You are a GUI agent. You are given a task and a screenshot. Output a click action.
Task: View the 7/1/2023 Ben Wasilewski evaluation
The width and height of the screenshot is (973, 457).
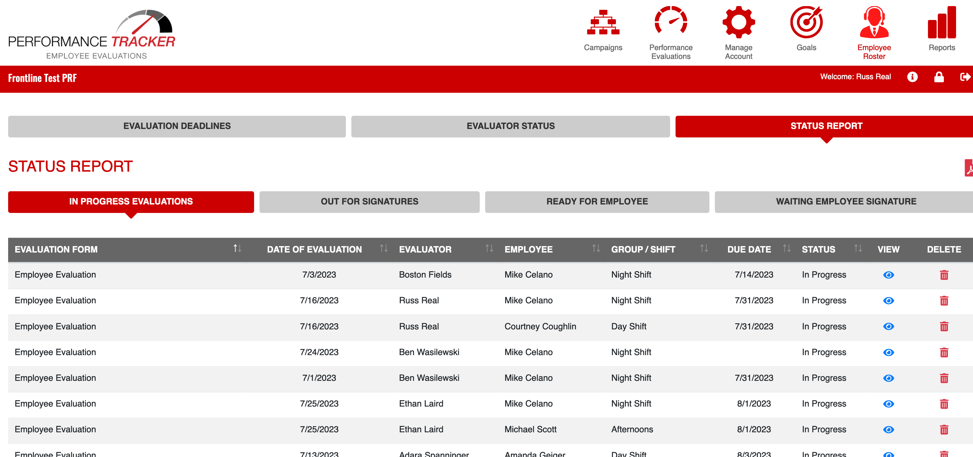888,378
